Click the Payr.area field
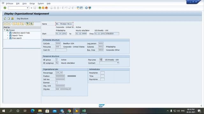 [x=101, y=60]
